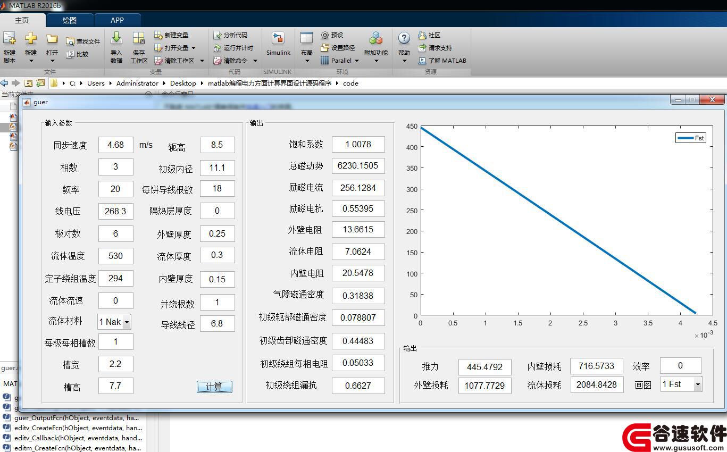Click the browse for folder icon

40,83
